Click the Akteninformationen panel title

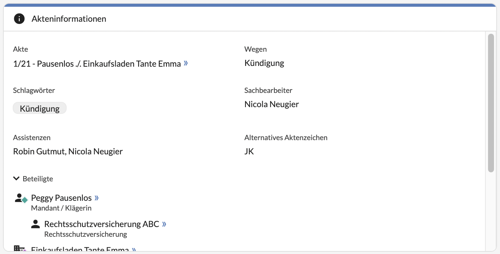[69, 19]
